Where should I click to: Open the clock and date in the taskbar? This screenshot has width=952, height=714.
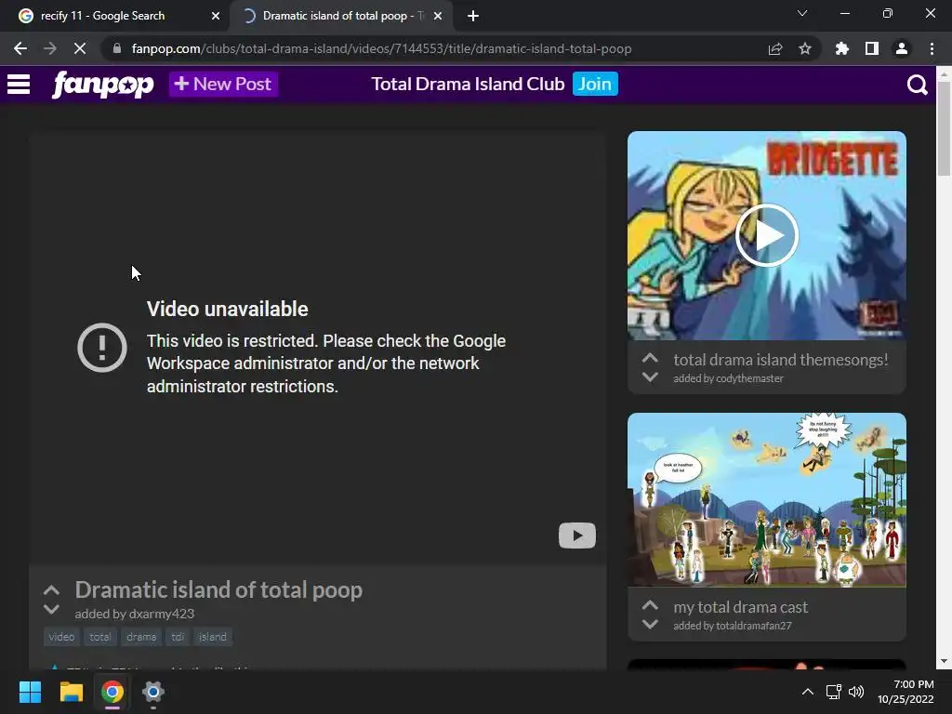tap(906, 692)
